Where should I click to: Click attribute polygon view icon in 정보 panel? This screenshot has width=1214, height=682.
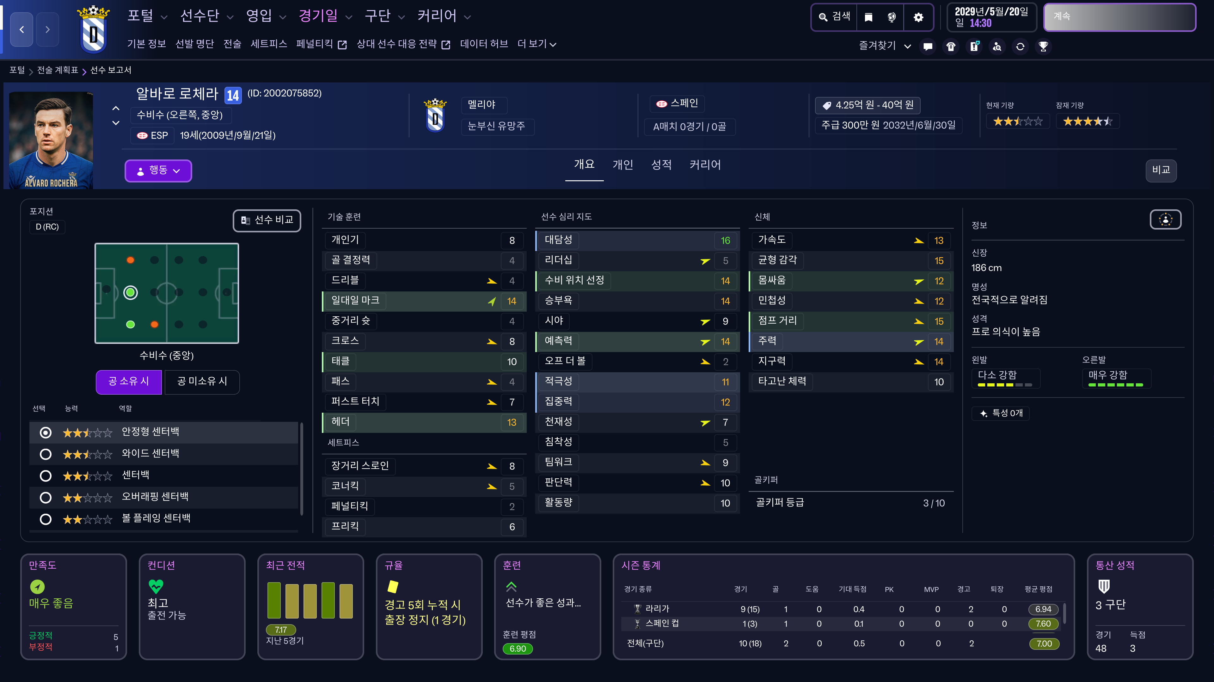1165,219
